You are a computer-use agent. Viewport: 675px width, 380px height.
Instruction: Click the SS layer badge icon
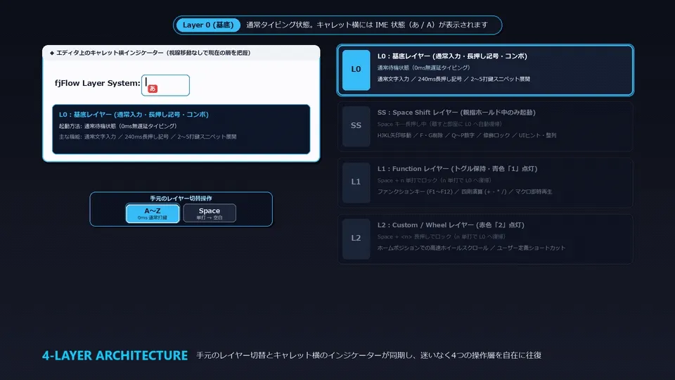[x=356, y=126]
